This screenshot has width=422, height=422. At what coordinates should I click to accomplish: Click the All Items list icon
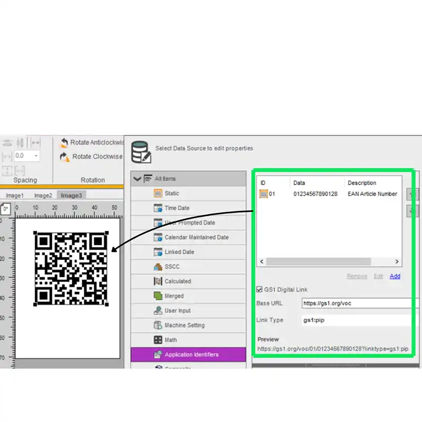[148, 178]
